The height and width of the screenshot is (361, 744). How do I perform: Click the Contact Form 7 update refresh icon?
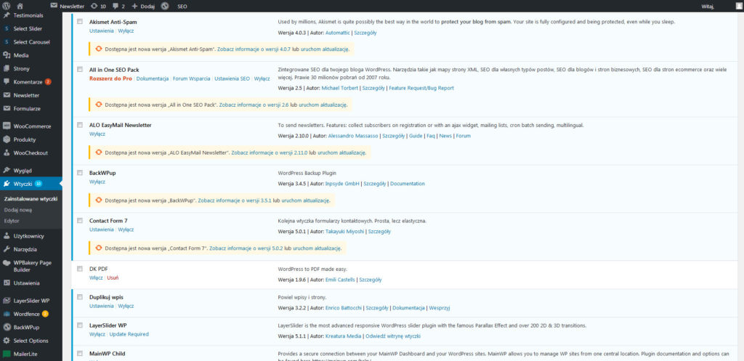click(x=99, y=248)
